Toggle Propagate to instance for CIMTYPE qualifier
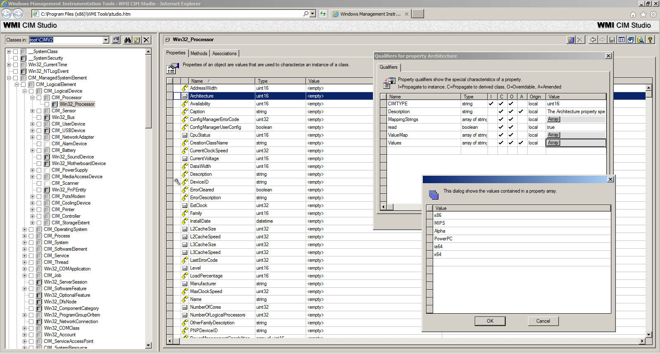 coord(491,104)
